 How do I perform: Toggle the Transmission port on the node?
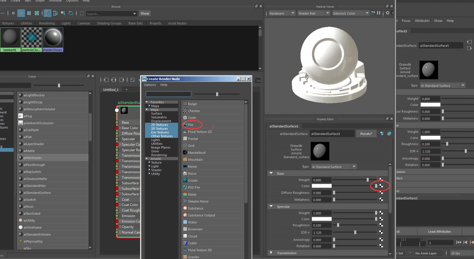[117, 156]
